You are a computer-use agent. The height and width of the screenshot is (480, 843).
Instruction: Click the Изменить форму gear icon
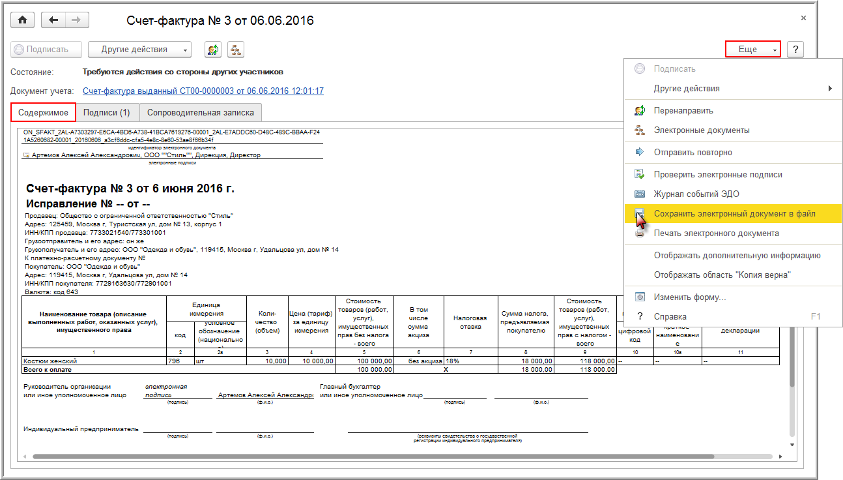[640, 297]
